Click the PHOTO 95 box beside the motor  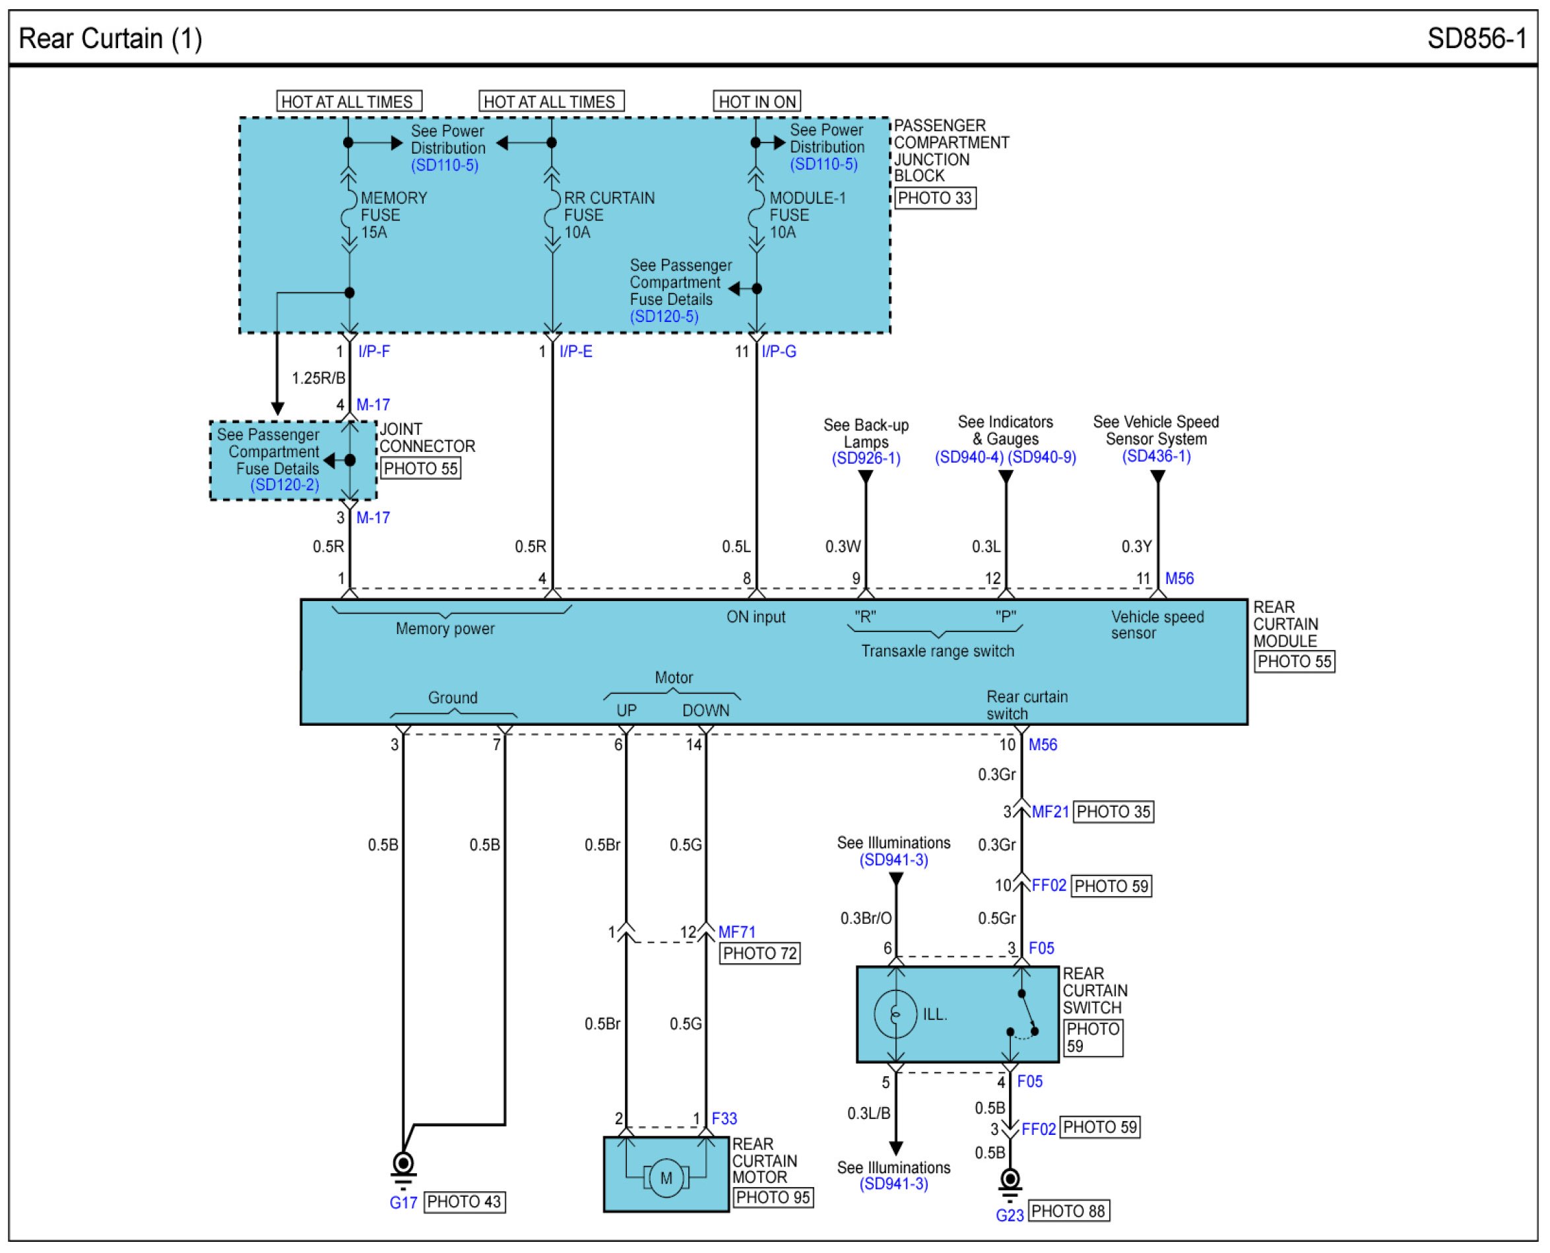(x=773, y=1198)
